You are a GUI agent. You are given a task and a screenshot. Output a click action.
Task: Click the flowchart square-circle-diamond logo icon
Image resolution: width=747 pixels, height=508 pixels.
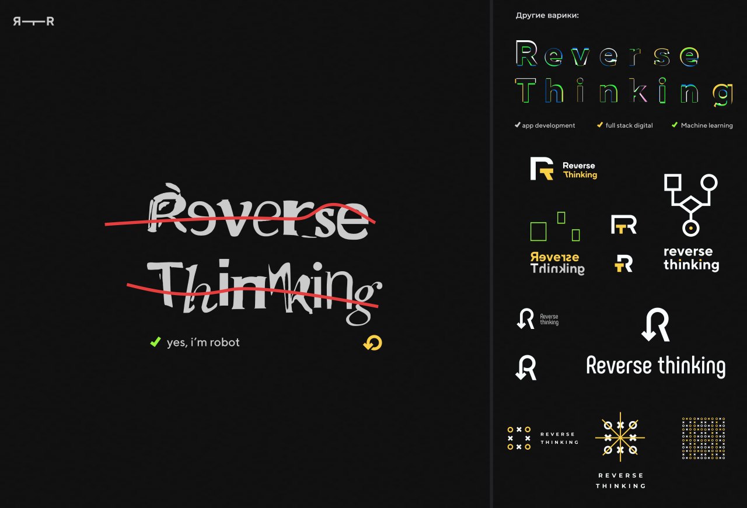tap(691, 204)
